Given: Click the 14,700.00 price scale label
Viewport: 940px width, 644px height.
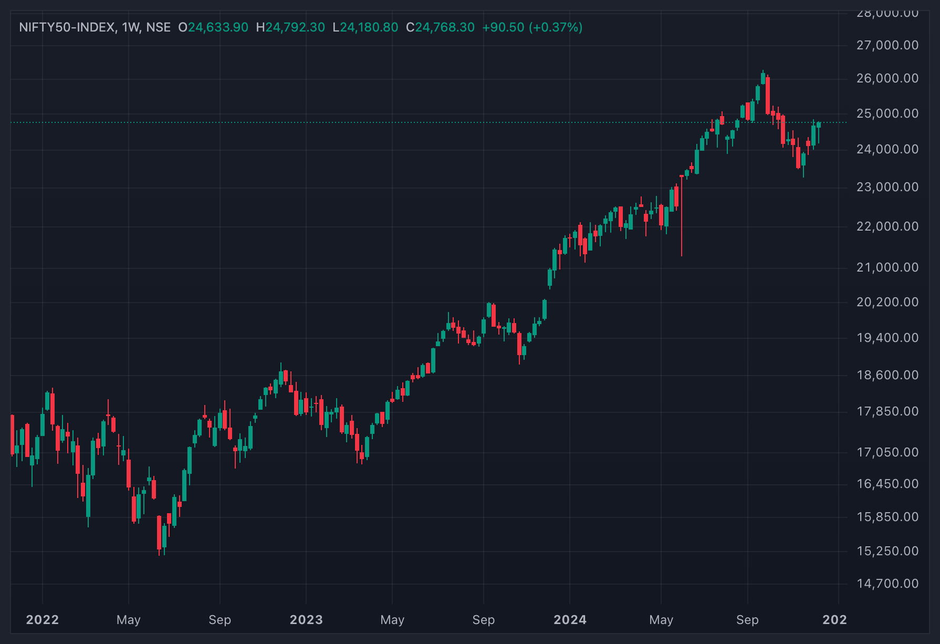Looking at the screenshot, I should [887, 584].
